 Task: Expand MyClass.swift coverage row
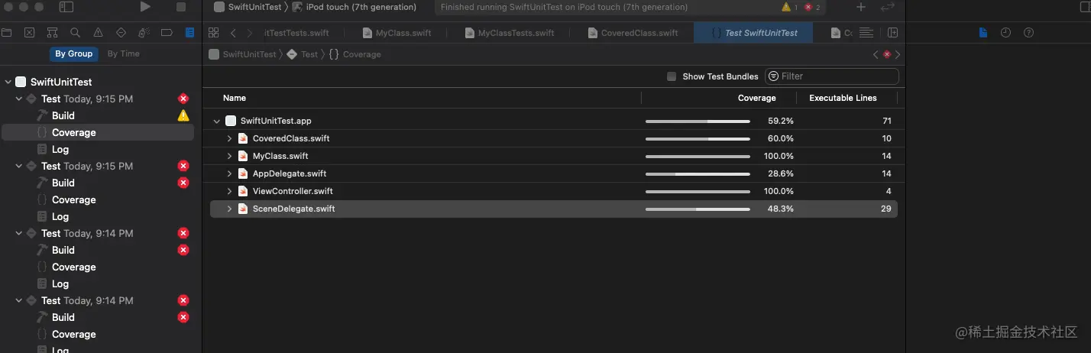[229, 156]
